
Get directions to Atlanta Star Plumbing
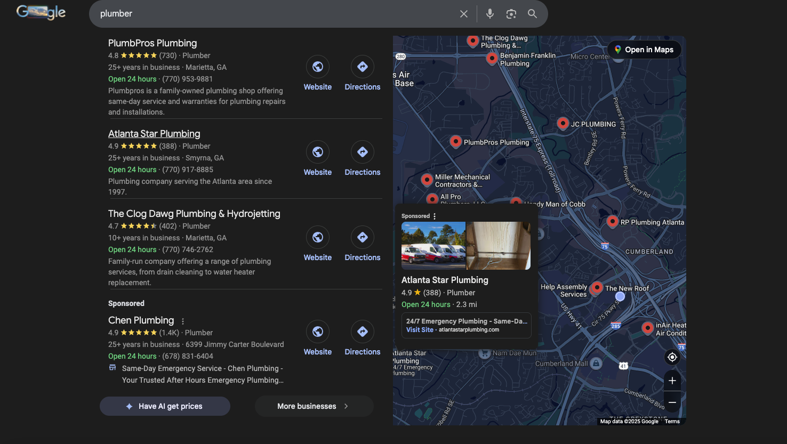[362, 152]
